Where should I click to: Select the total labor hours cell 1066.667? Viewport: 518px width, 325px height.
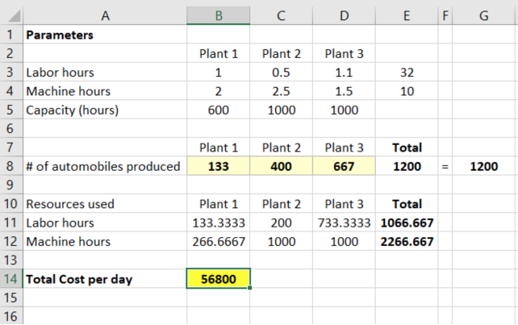407,223
